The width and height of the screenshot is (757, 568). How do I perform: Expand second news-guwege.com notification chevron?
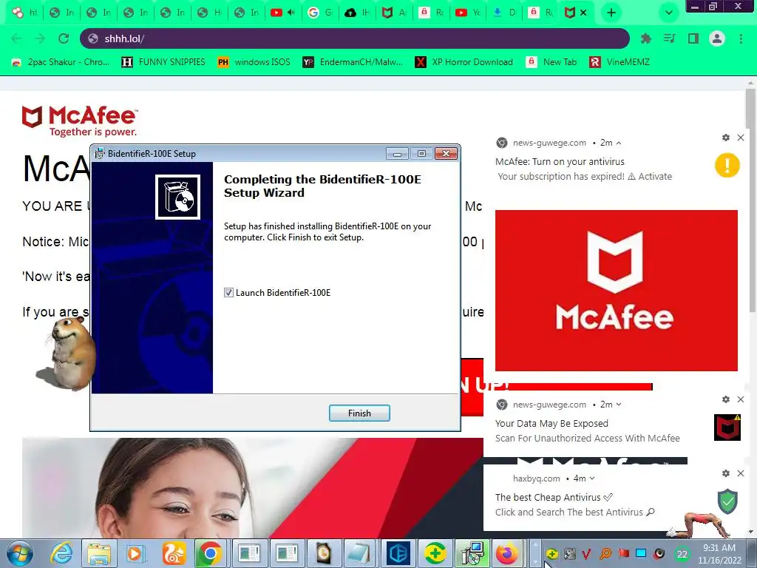pos(619,405)
